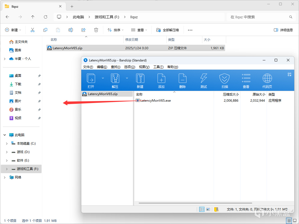
Task: Click the Cut icon in Explorer toolbar
Action: point(33,30)
